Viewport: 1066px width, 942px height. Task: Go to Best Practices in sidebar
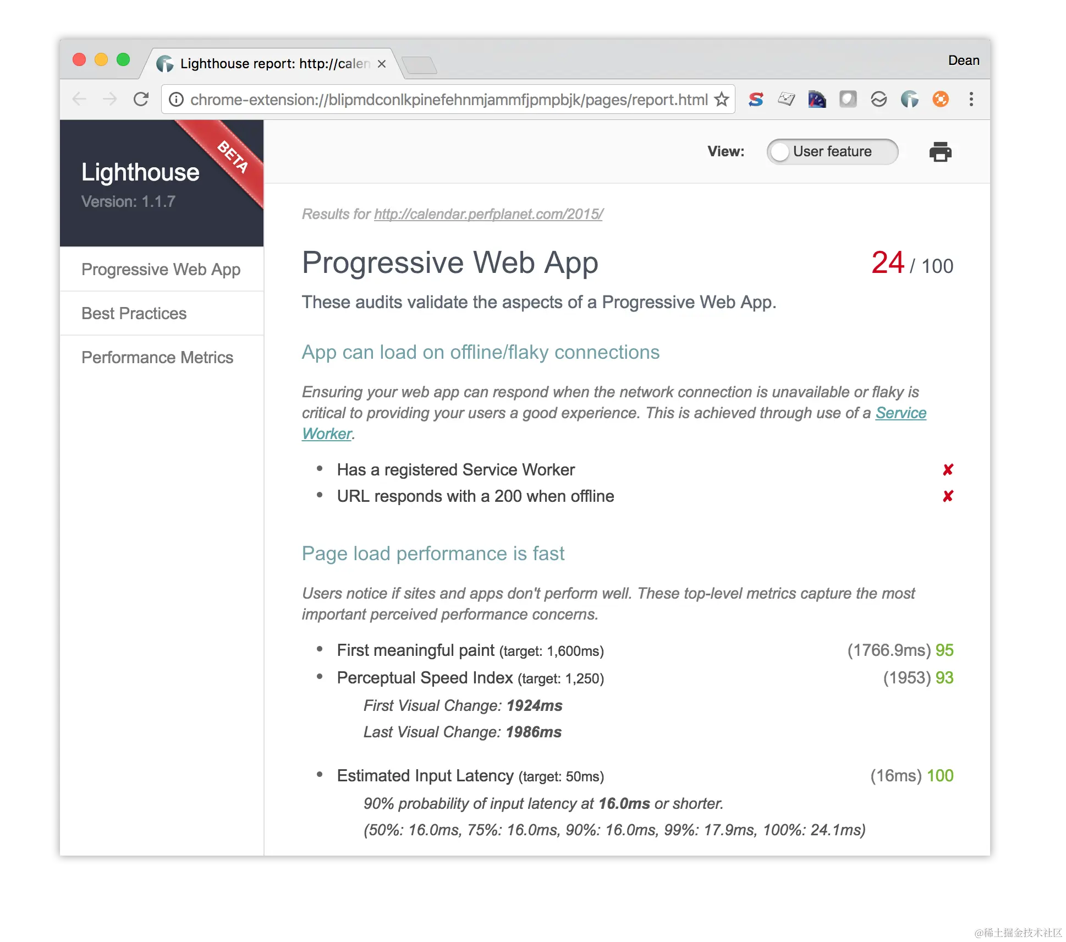tap(134, 313)
